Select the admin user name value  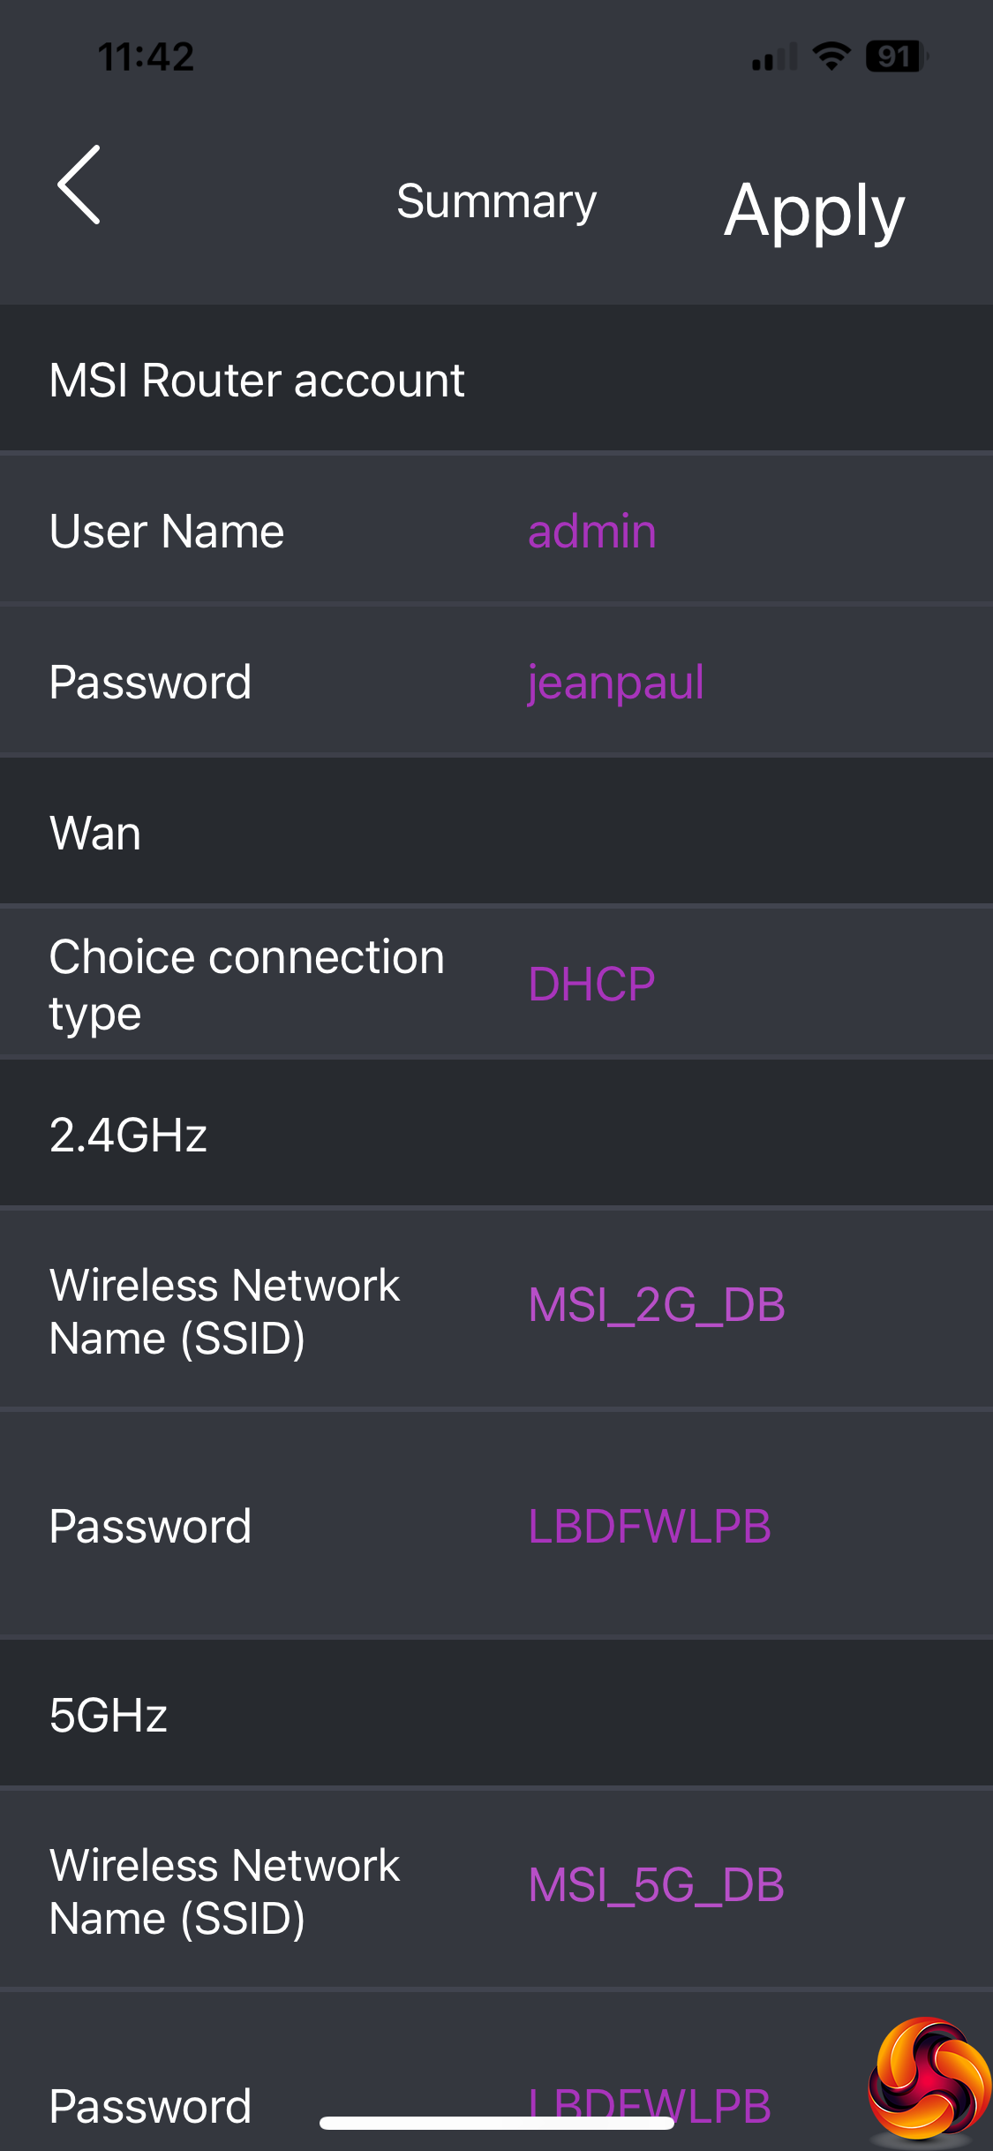tap(591, 532)
